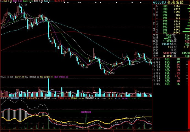The height and width of the screenshot is (132, 190).
Task: Click the volume MA2 297208.81 label
Action: pyautogui.click(x=47, y=77)
